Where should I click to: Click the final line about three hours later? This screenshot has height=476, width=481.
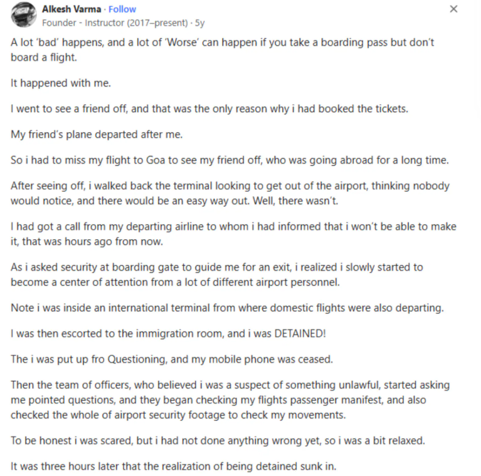[174, 466]
